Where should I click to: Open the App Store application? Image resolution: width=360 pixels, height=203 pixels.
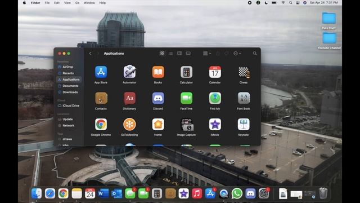pos(101,72)
